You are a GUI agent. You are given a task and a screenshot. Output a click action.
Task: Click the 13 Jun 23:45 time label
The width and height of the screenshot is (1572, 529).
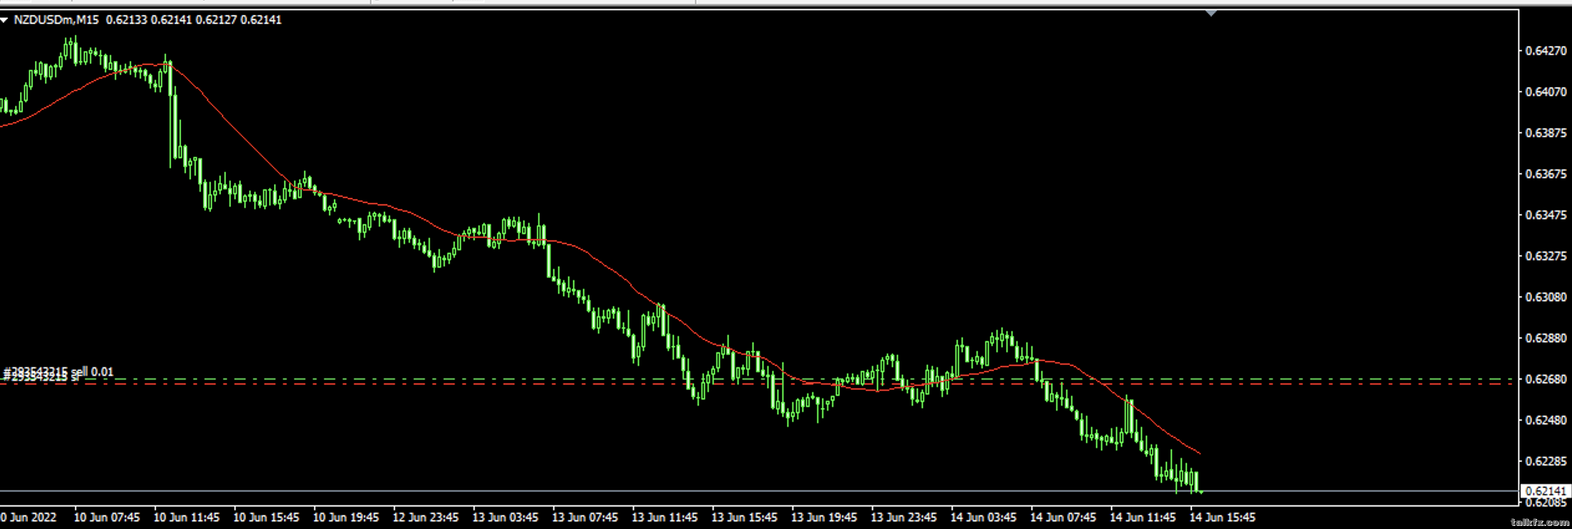pos(904,517)
